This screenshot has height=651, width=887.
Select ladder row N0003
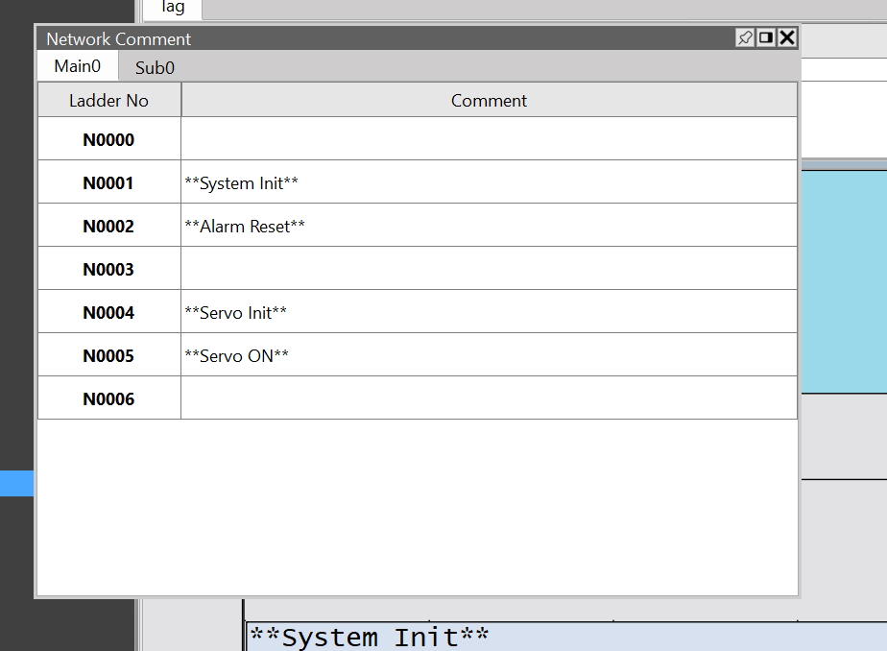[x=108, y=269]
